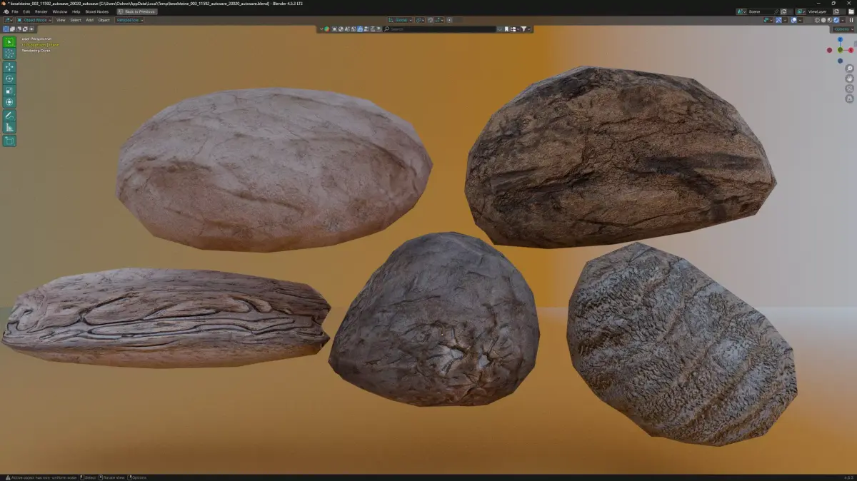This screenshot has width=857, height=481.
Task: Expand the Options dropdown
Action: (x=843, y=29)
